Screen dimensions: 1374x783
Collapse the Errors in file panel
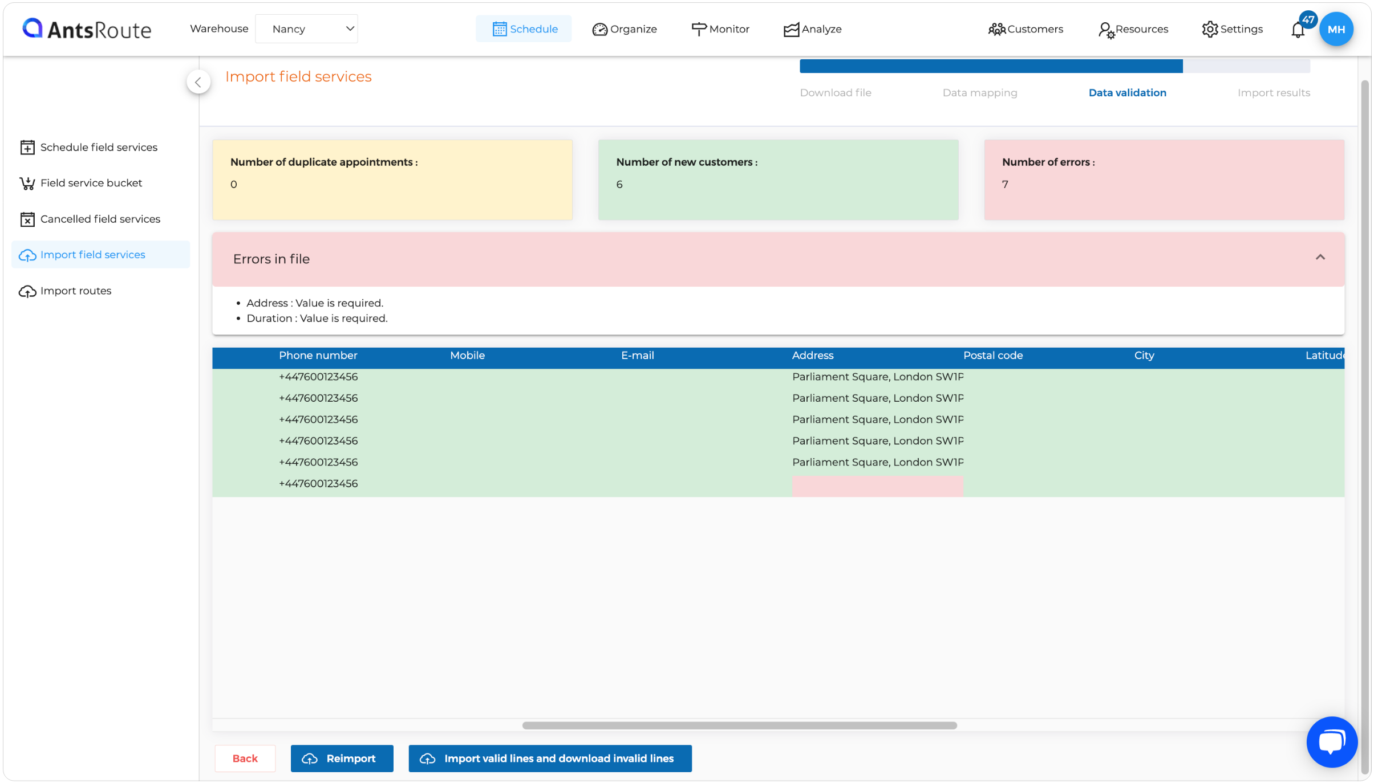[x=1320, y=258]
